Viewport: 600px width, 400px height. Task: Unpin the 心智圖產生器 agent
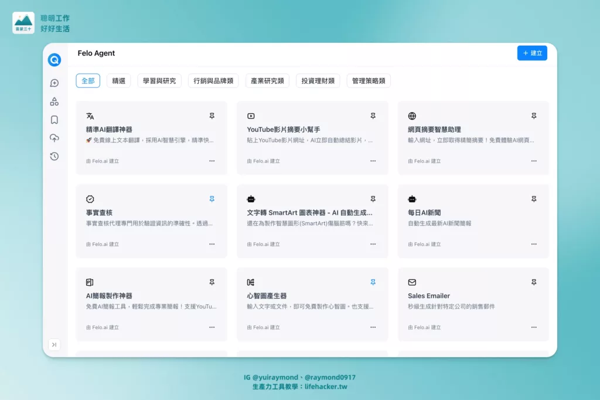[x=373, y=282]
